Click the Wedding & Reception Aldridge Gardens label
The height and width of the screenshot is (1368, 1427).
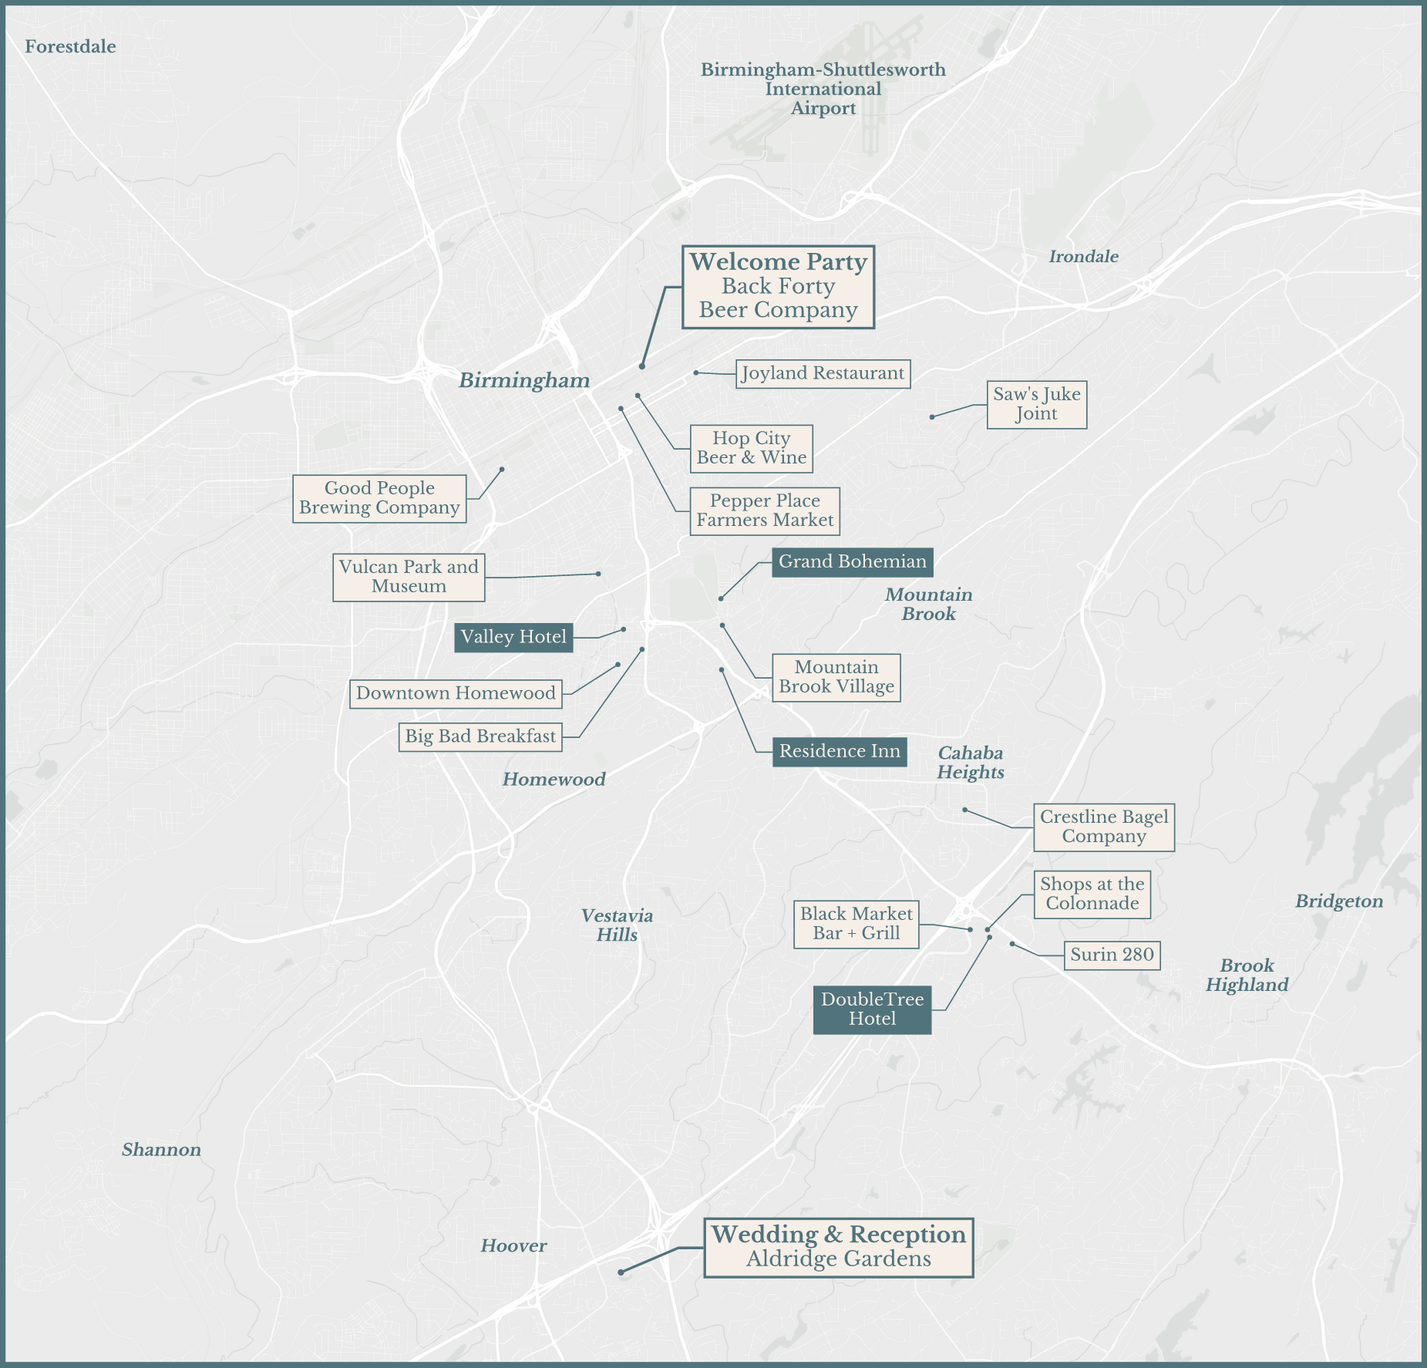coord(839,1248)
